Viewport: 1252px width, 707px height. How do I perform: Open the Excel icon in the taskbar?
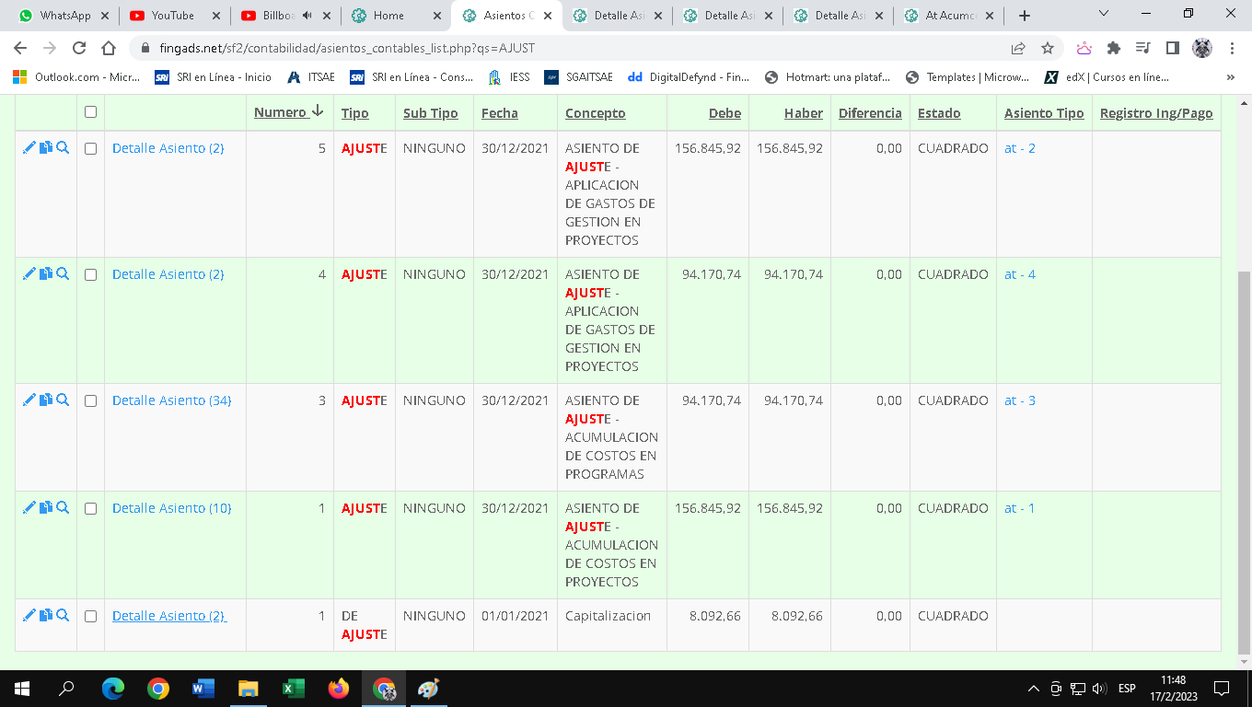pyautogui.click(x=293, y=688)
